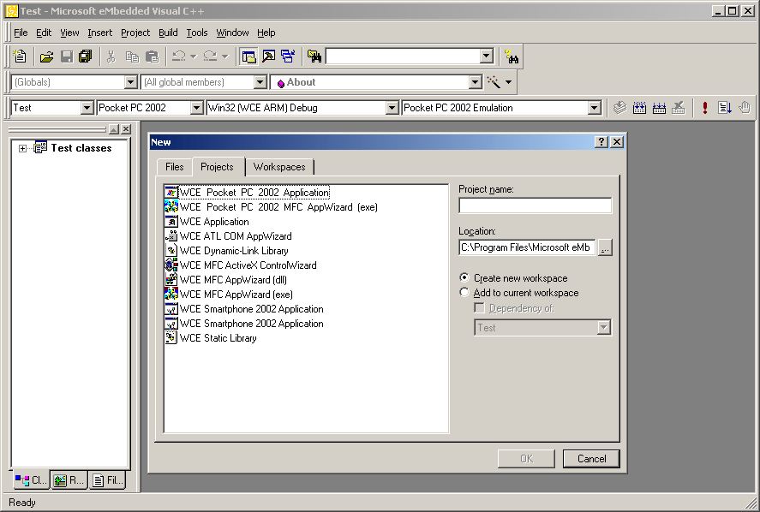Expand the Test classes tree node

pyautogui.click(x=22, y=148)
